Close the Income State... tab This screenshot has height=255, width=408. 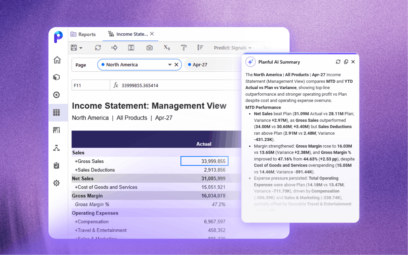coord(152,34)
